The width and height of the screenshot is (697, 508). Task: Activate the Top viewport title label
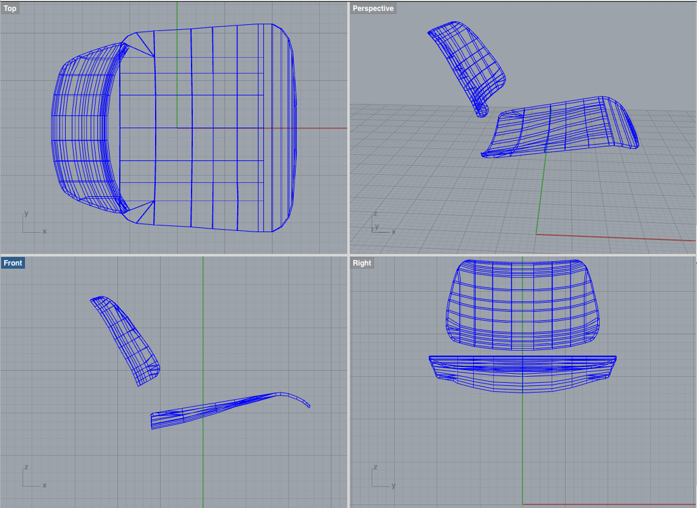pos(10,9)
